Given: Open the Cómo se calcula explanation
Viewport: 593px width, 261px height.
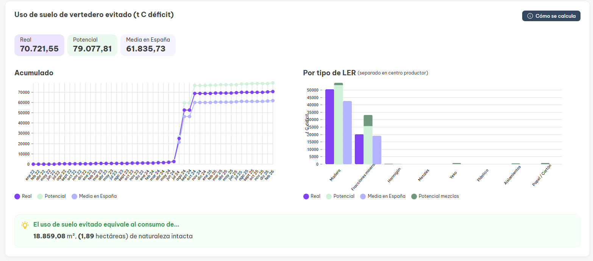Looking at the screenshot, I should pyautogui.click(x=551, y=16).
